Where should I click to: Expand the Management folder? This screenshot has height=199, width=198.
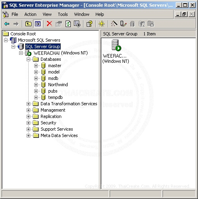coord(28,110)
